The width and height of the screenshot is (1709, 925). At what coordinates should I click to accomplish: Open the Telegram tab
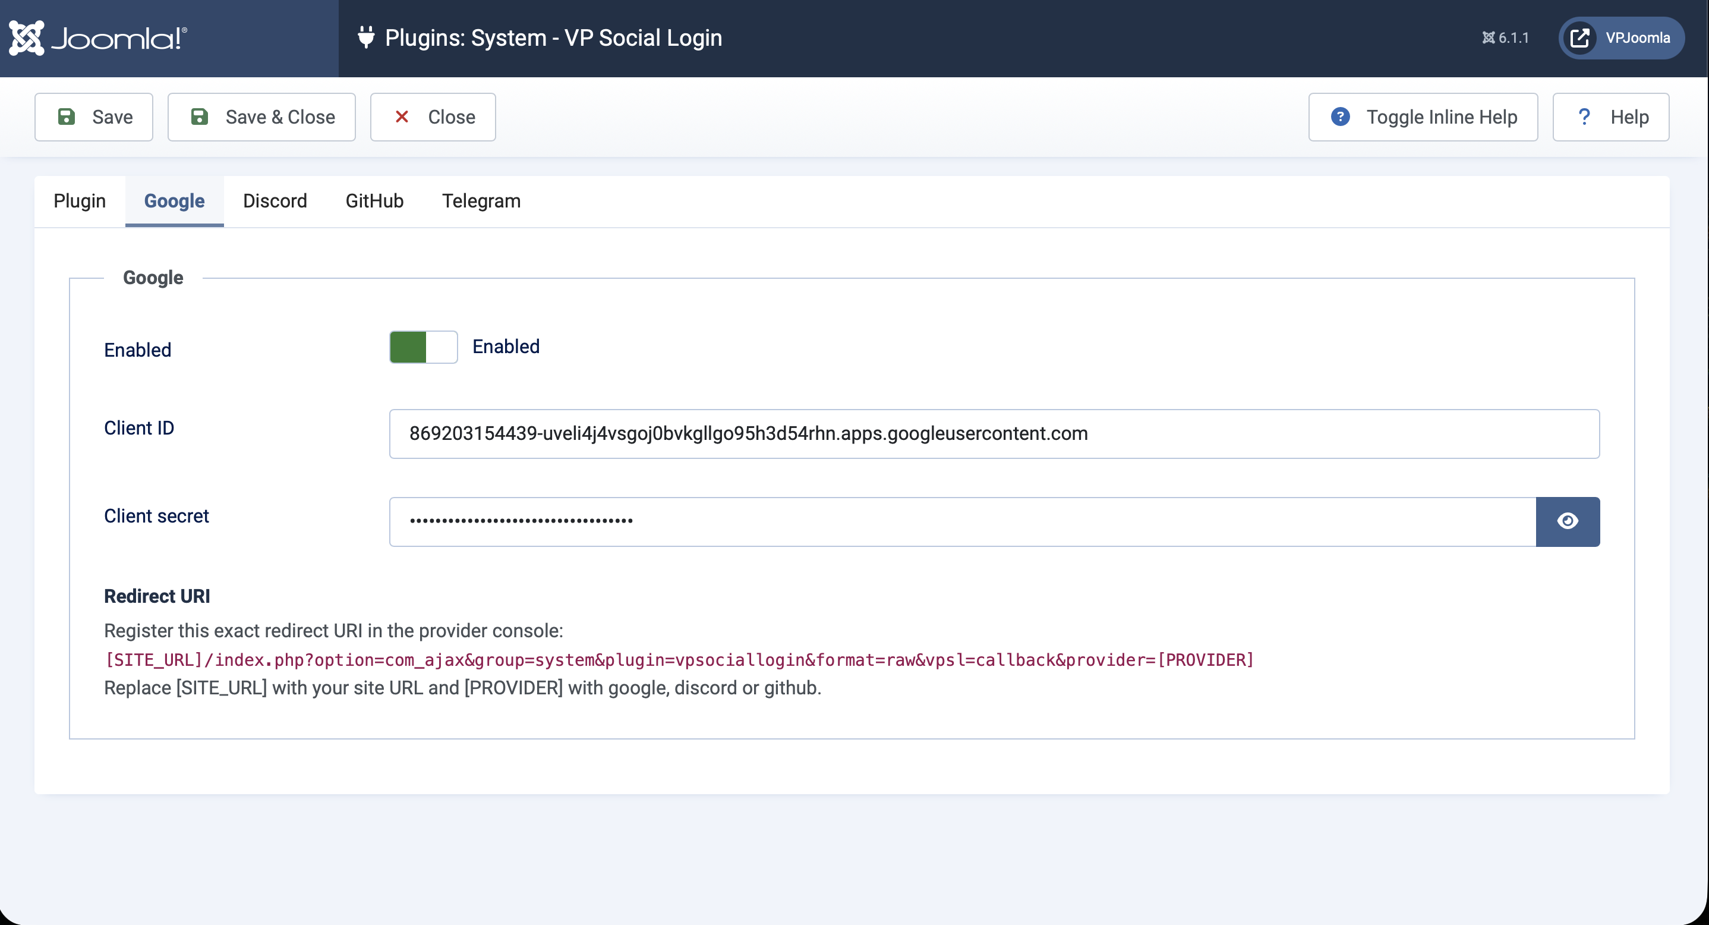click(481, 201)
